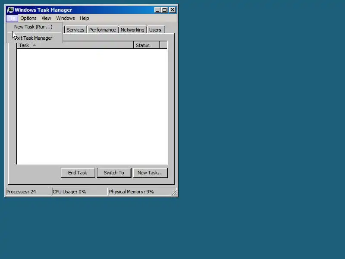345x259 pixels.
Task: Click the Switch To button
Action: [114, 173]
